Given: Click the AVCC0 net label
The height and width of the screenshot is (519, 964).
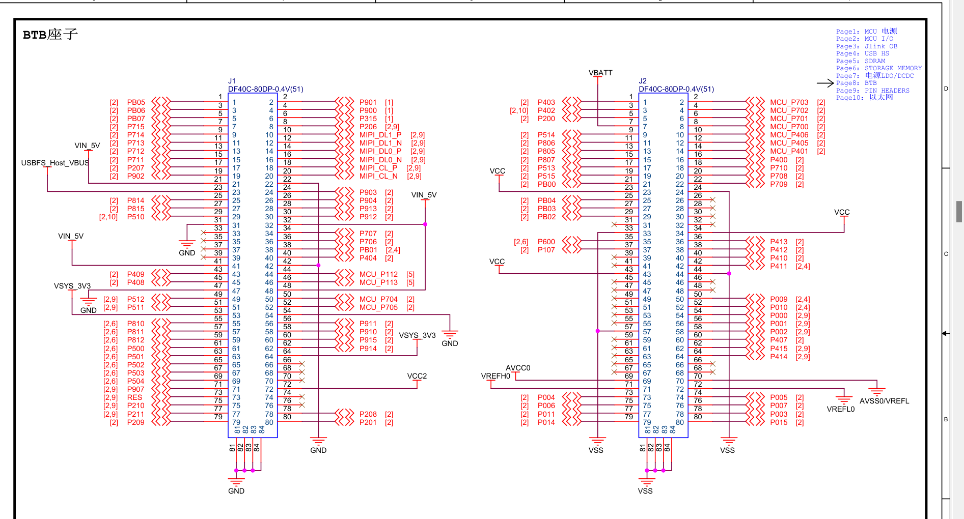Looking at the screenshot, I should [x=518, y=368].
